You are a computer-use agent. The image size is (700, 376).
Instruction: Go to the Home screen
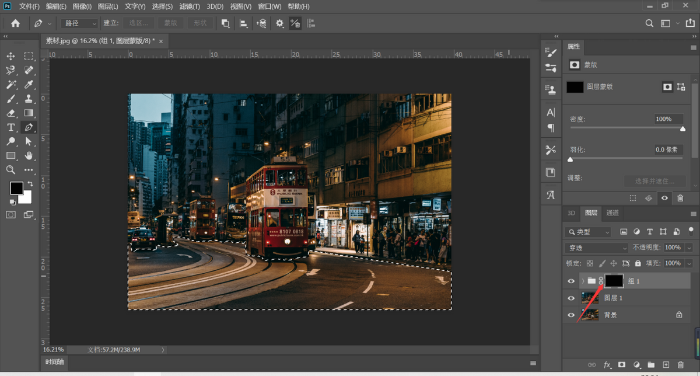click(15, 23)
